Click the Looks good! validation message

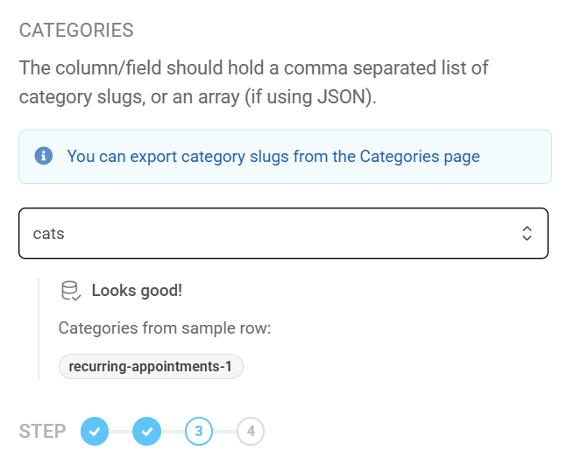(137, 291)
